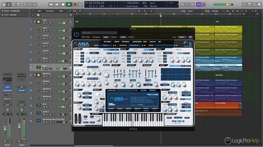
Task: Record-enable the Pad track
Action: click(50, 69)
